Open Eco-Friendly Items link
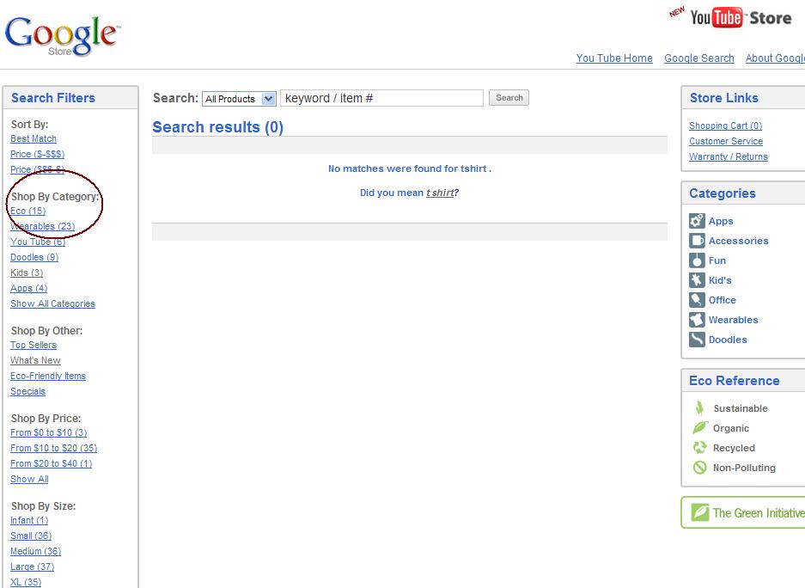Screen dimensions: 805x588 point(48,376)
